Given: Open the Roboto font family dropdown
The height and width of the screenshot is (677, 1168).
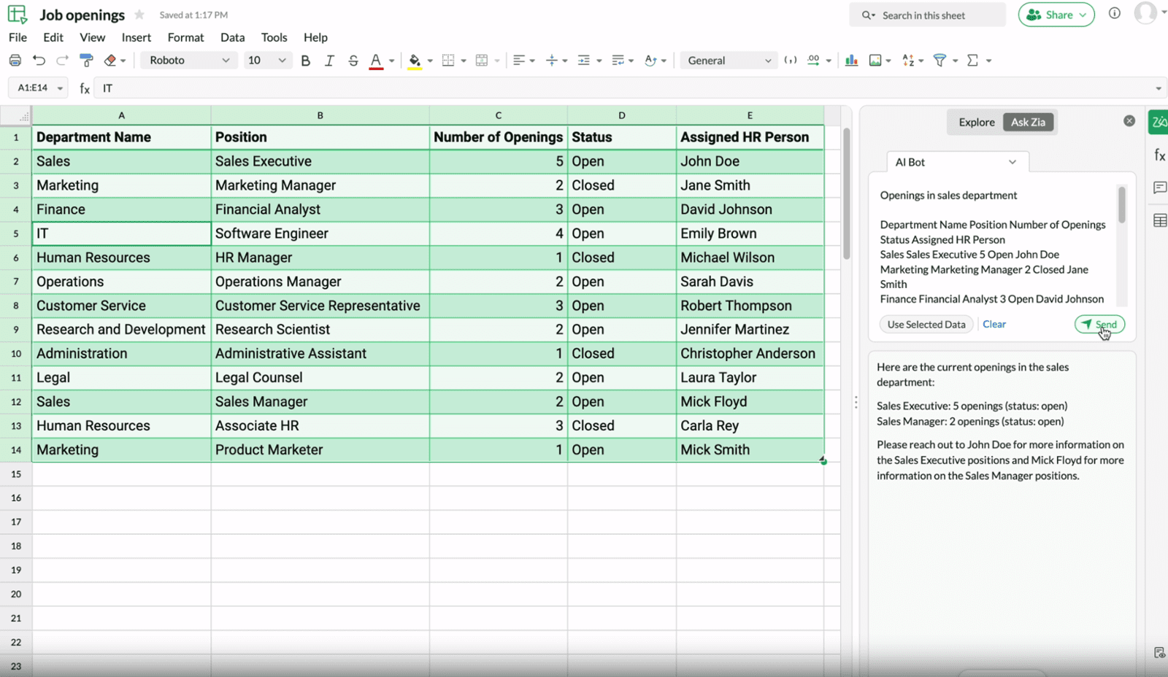Looking at the screenshot, I should [x=188, y=60].
